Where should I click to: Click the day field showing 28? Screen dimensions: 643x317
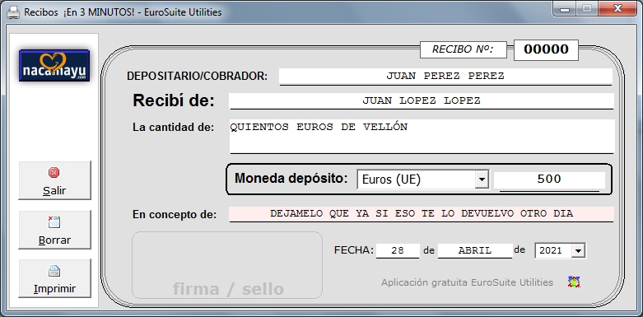398,250
